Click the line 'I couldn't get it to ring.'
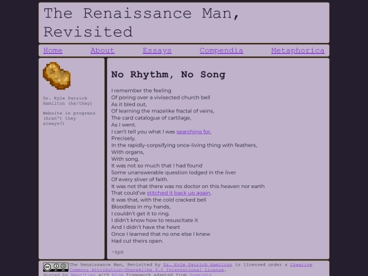This screenshot has height=276, width=368. 140,213
